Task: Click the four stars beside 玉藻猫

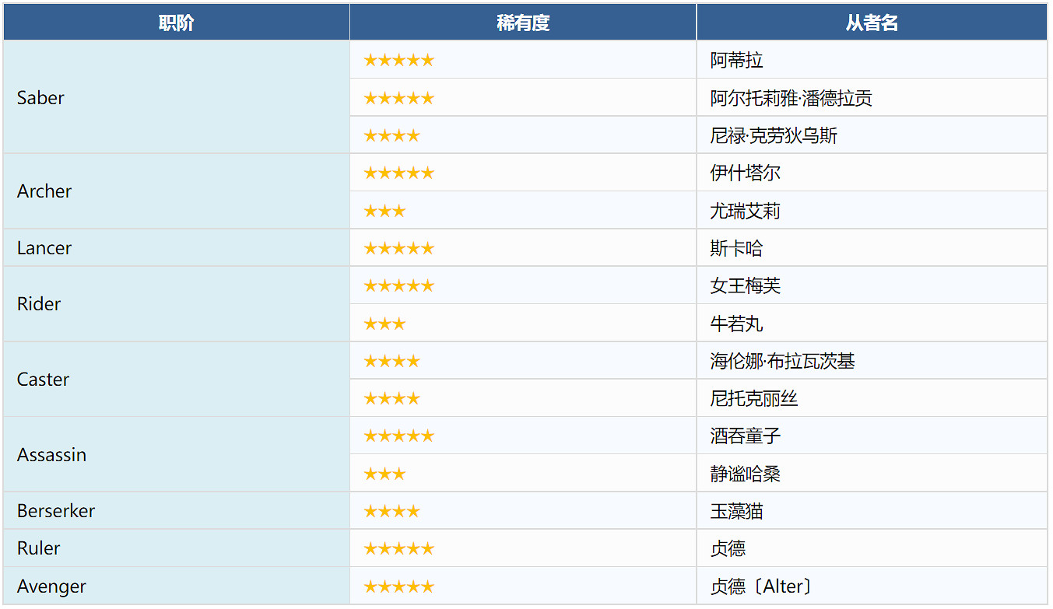Action: coord(391,512)
